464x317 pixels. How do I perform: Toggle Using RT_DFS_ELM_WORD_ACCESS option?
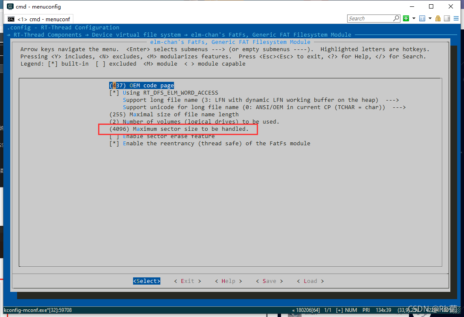tap(164, 93)
